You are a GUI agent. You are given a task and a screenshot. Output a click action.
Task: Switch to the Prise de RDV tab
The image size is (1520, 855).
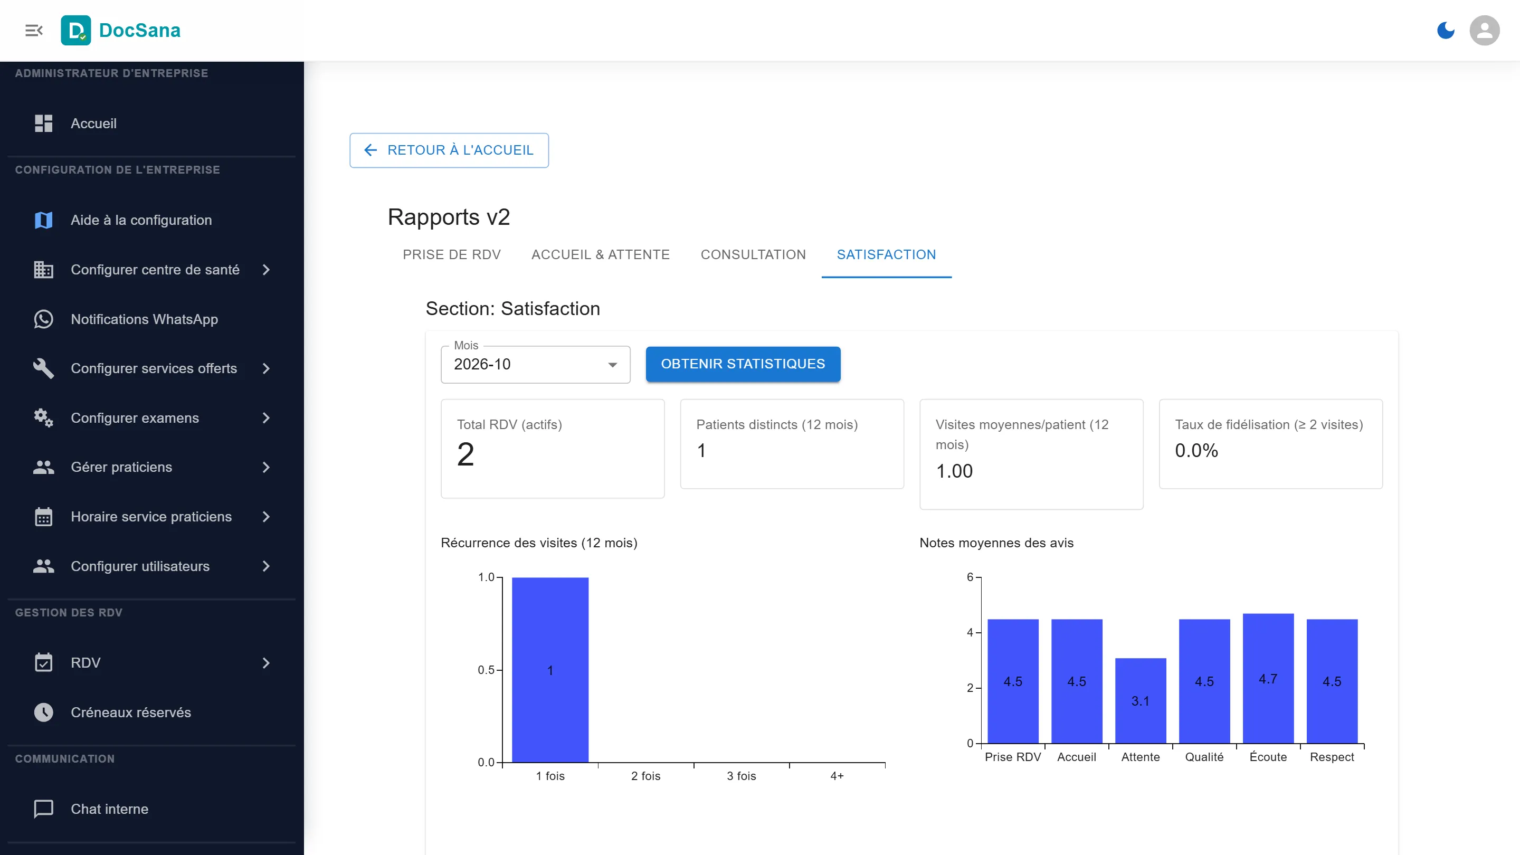451,254
